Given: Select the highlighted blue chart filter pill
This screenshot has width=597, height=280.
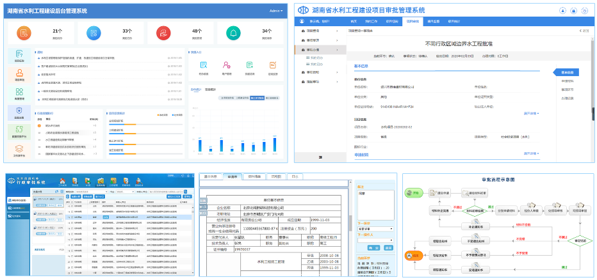Looking at the screenshot, I should tap(258, 98).
